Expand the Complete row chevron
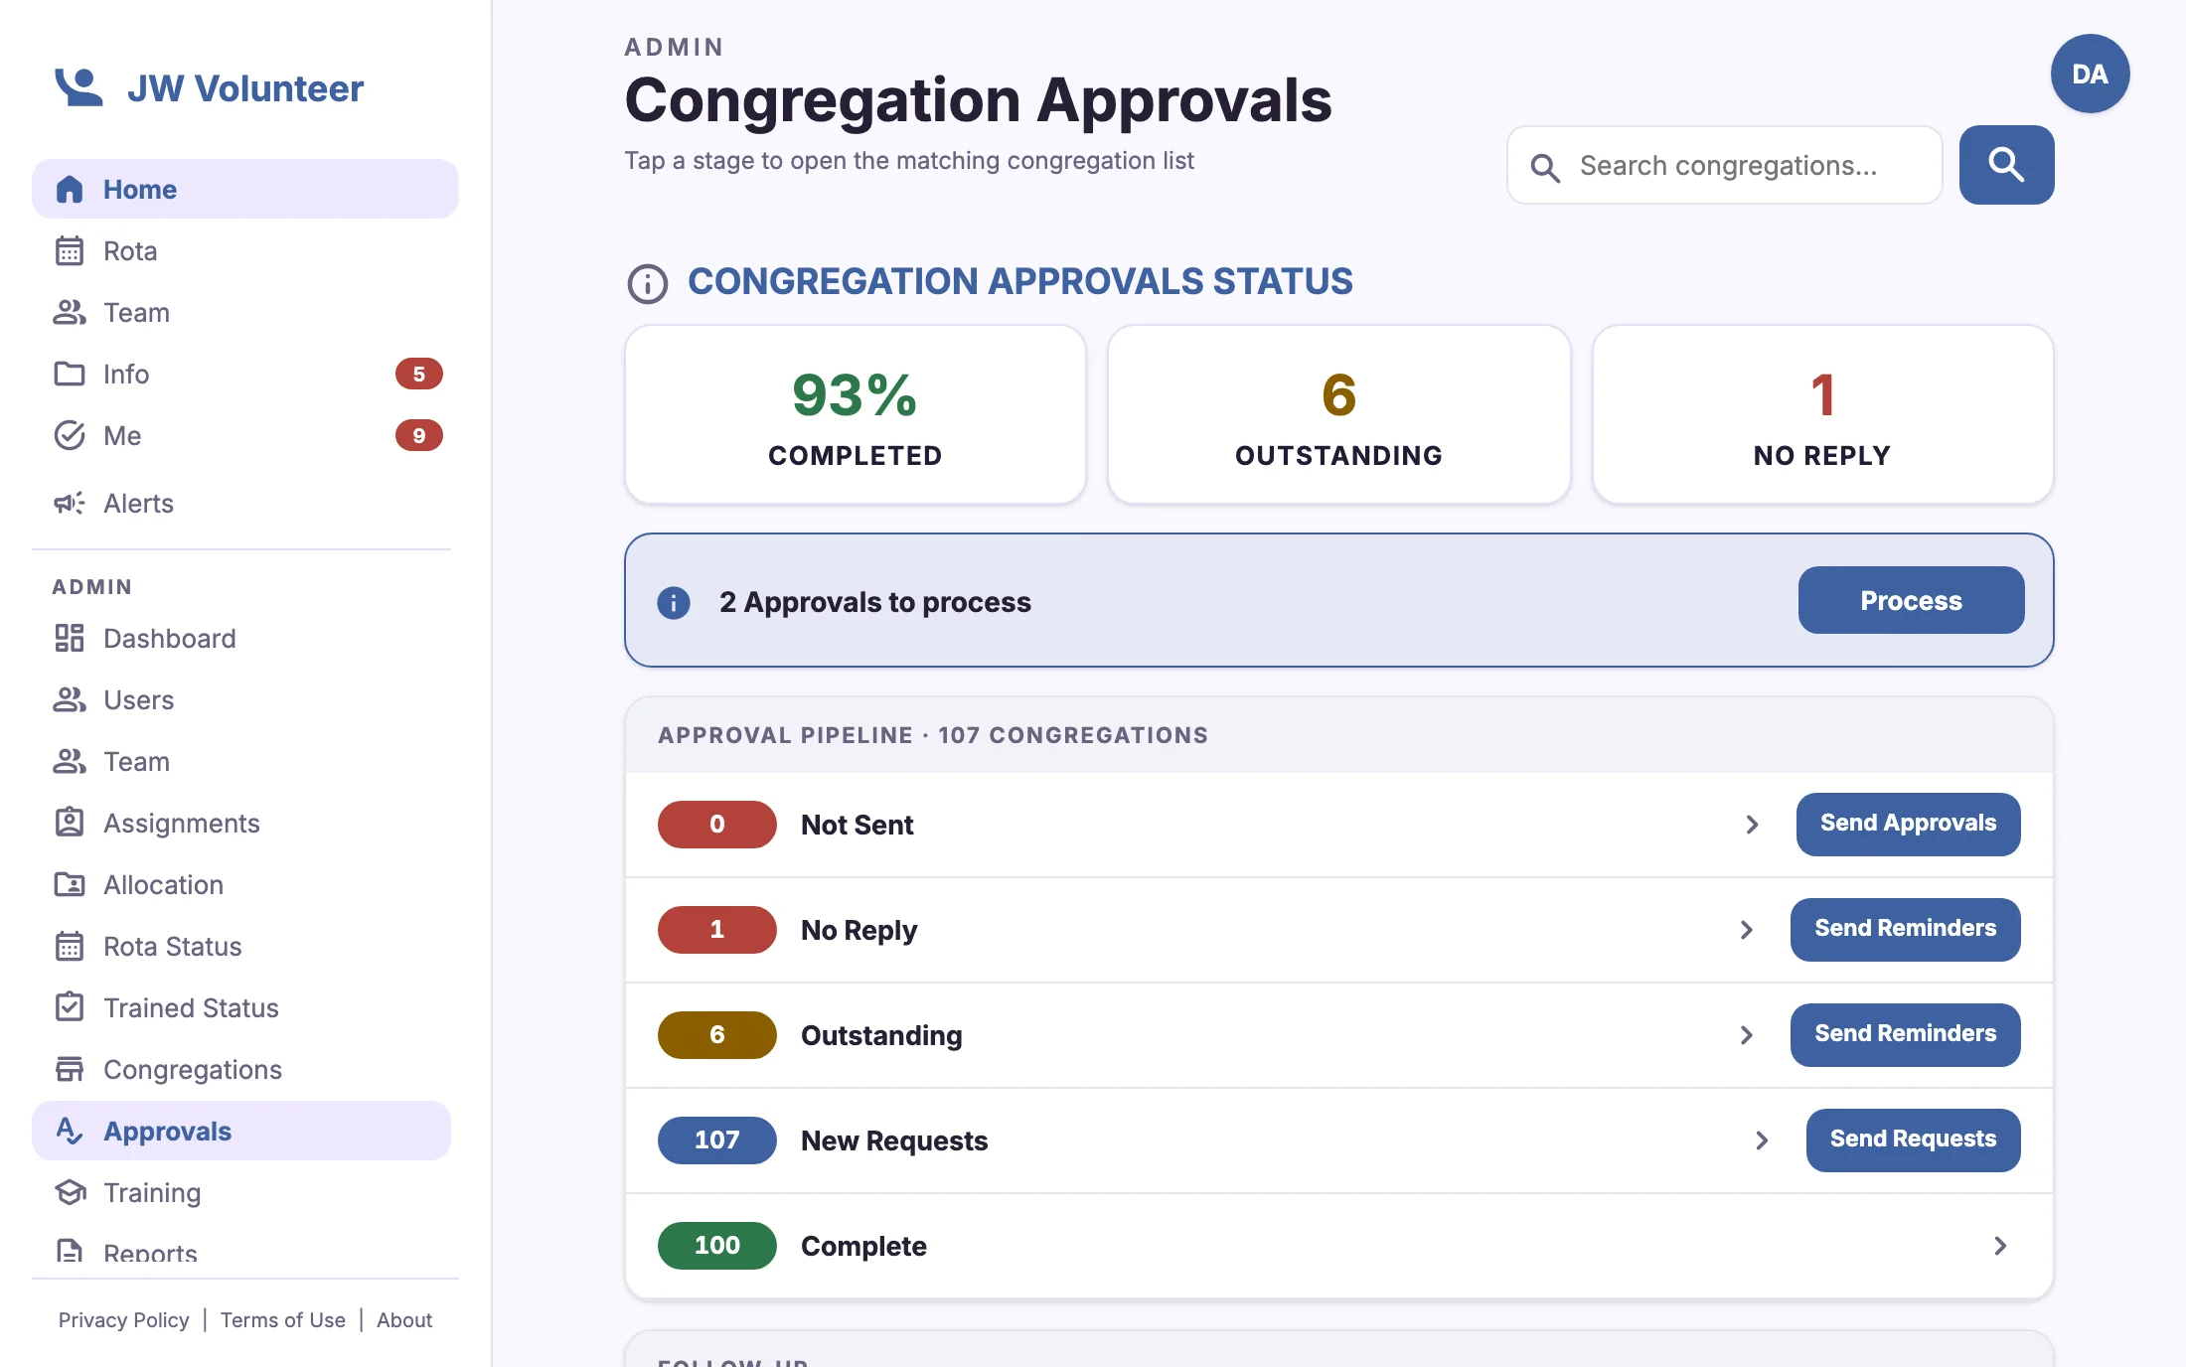 point(2000,1246)
